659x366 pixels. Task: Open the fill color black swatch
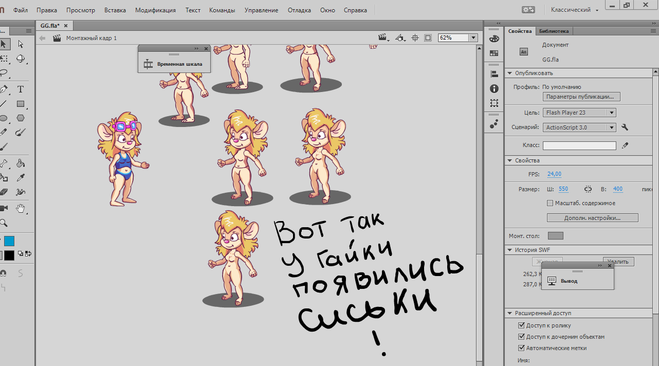point(9,255)
